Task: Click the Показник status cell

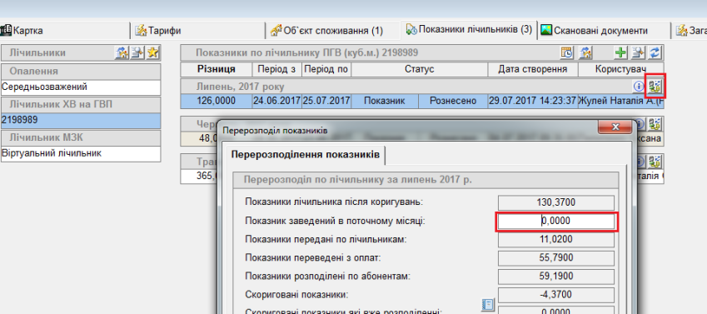Action: point(385,101)
